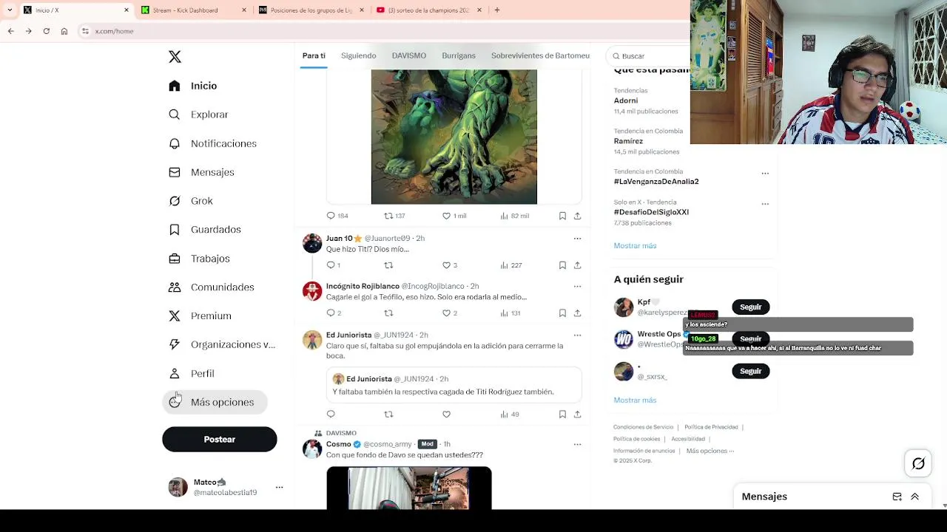
Task: Open more options for #LaVenganzaDeAnalia2 trend
Action: click(765, 174)
